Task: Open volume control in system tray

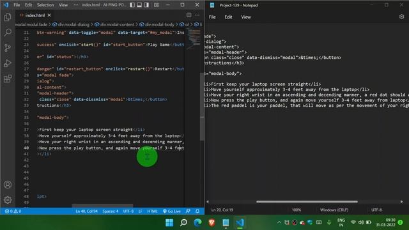Action: point(361,222)
